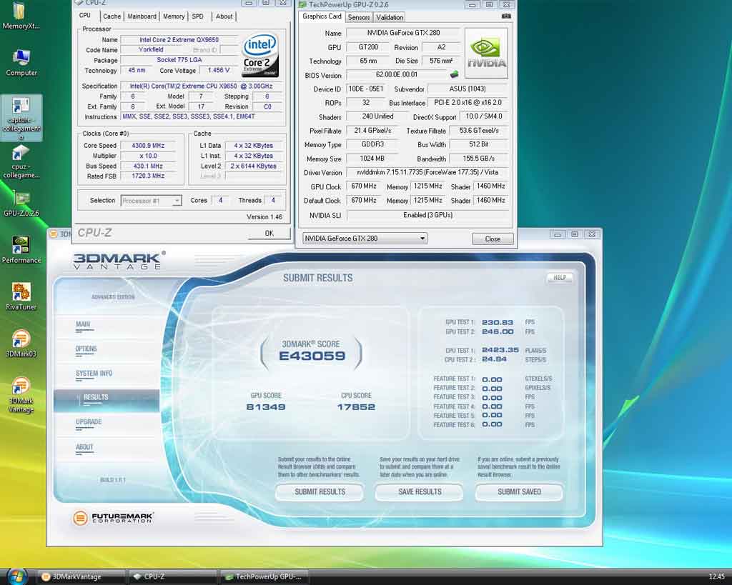Click the BIOS Version field 62.00.0E.00.01
Screen dimensions: 732x585
(396, 74)
